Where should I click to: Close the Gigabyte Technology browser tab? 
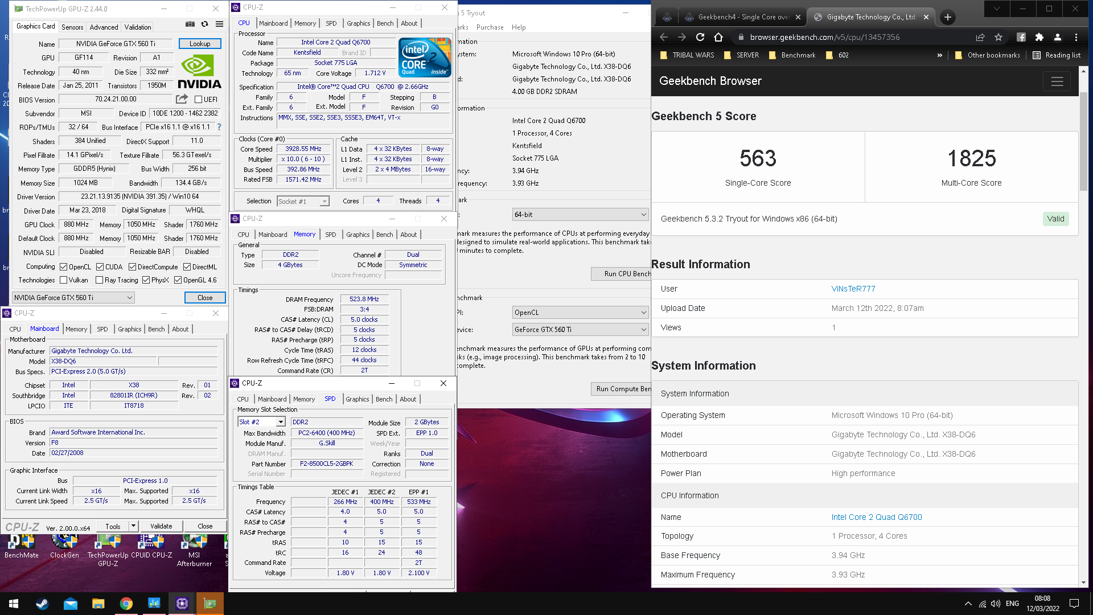[926, 17]
